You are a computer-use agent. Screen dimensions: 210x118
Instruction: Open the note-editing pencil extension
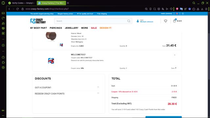[x=185, y=9]
